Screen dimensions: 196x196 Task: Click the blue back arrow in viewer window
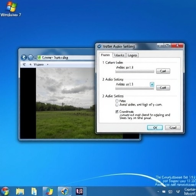(x=24, y=57)
